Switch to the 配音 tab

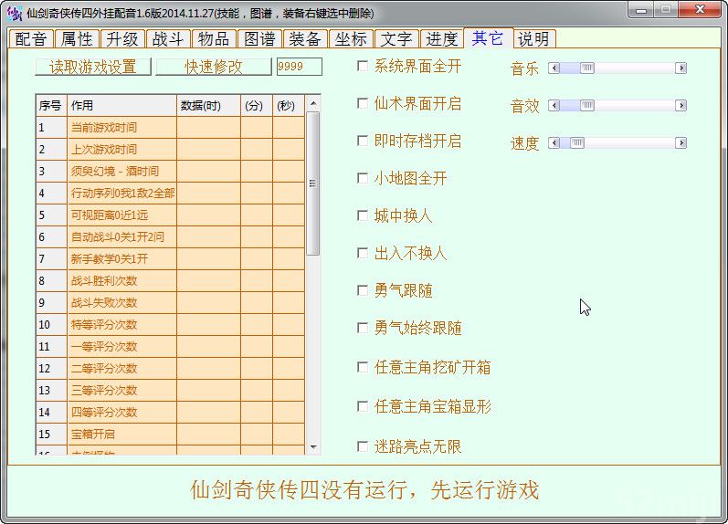[31, 39]
